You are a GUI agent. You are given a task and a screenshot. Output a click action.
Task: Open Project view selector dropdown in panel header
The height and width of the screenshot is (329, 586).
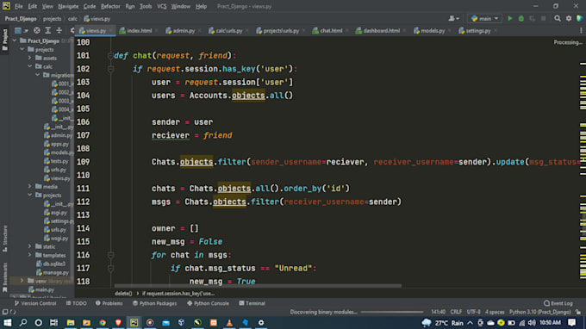pyautogui.click(x=21, y=31)
